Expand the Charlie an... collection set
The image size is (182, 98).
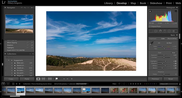click(x=12, y=68)
